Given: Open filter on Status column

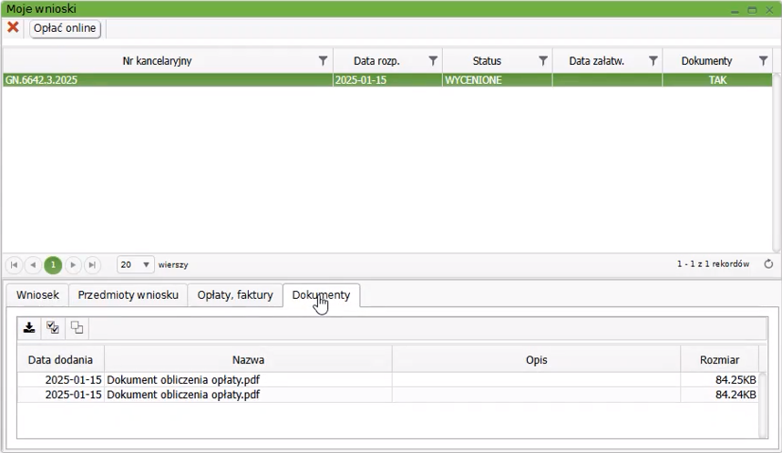Looking at the screenshot, I should pyautogui.click(x=543, y=60).
